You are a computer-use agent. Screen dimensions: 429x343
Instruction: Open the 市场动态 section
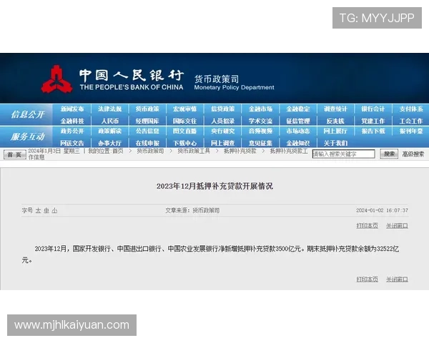298,131
